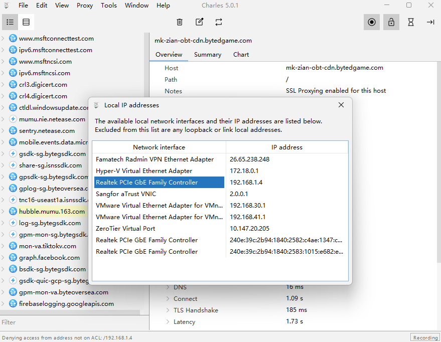Clear the session with the trash icon

[x=180, y=22]
